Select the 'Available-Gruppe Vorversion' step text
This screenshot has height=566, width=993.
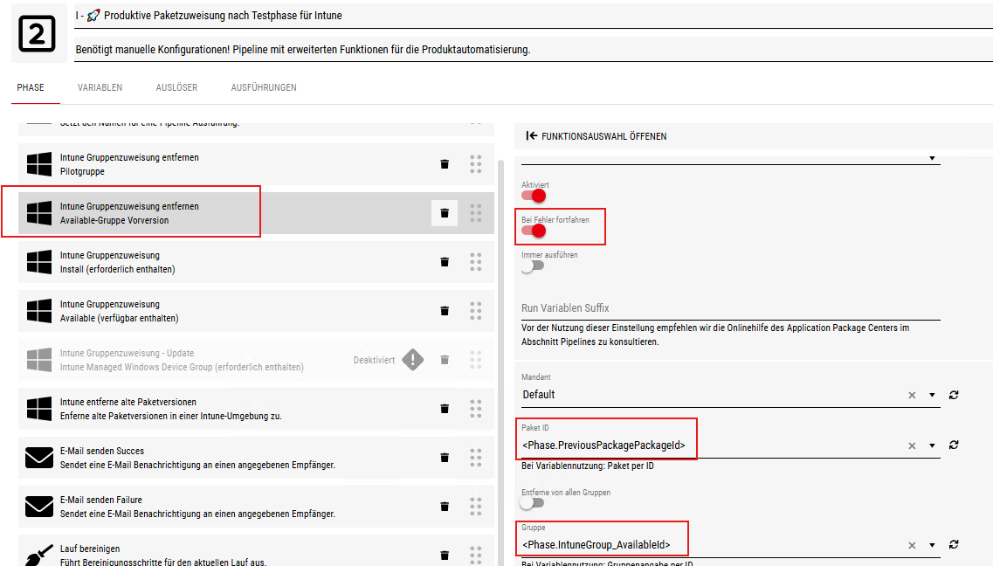click(x=114, y=220)
